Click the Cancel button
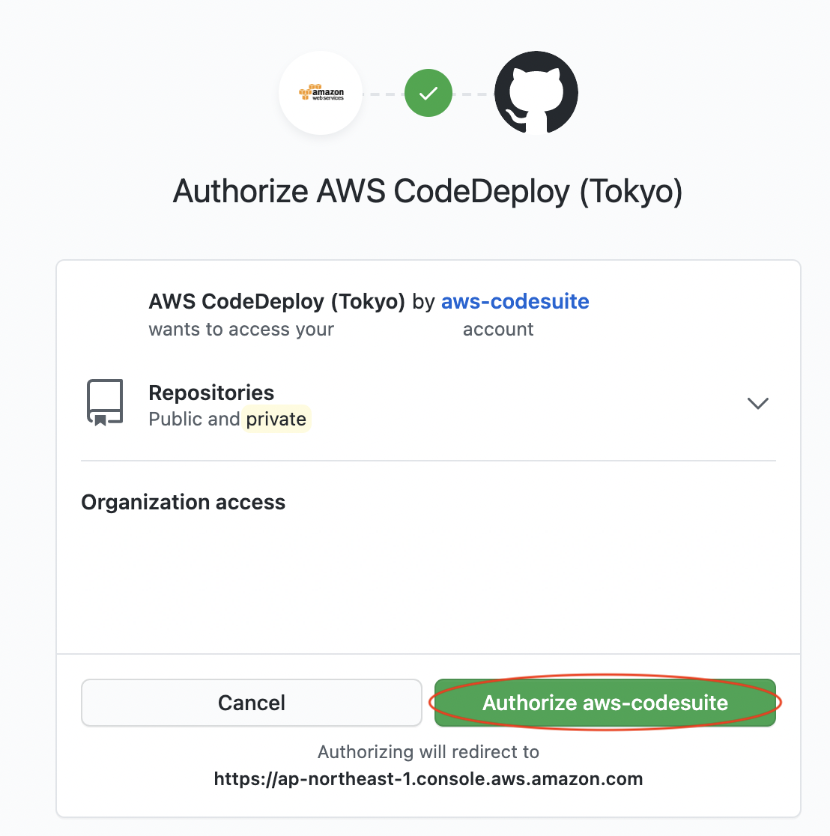 coord(251,703)
